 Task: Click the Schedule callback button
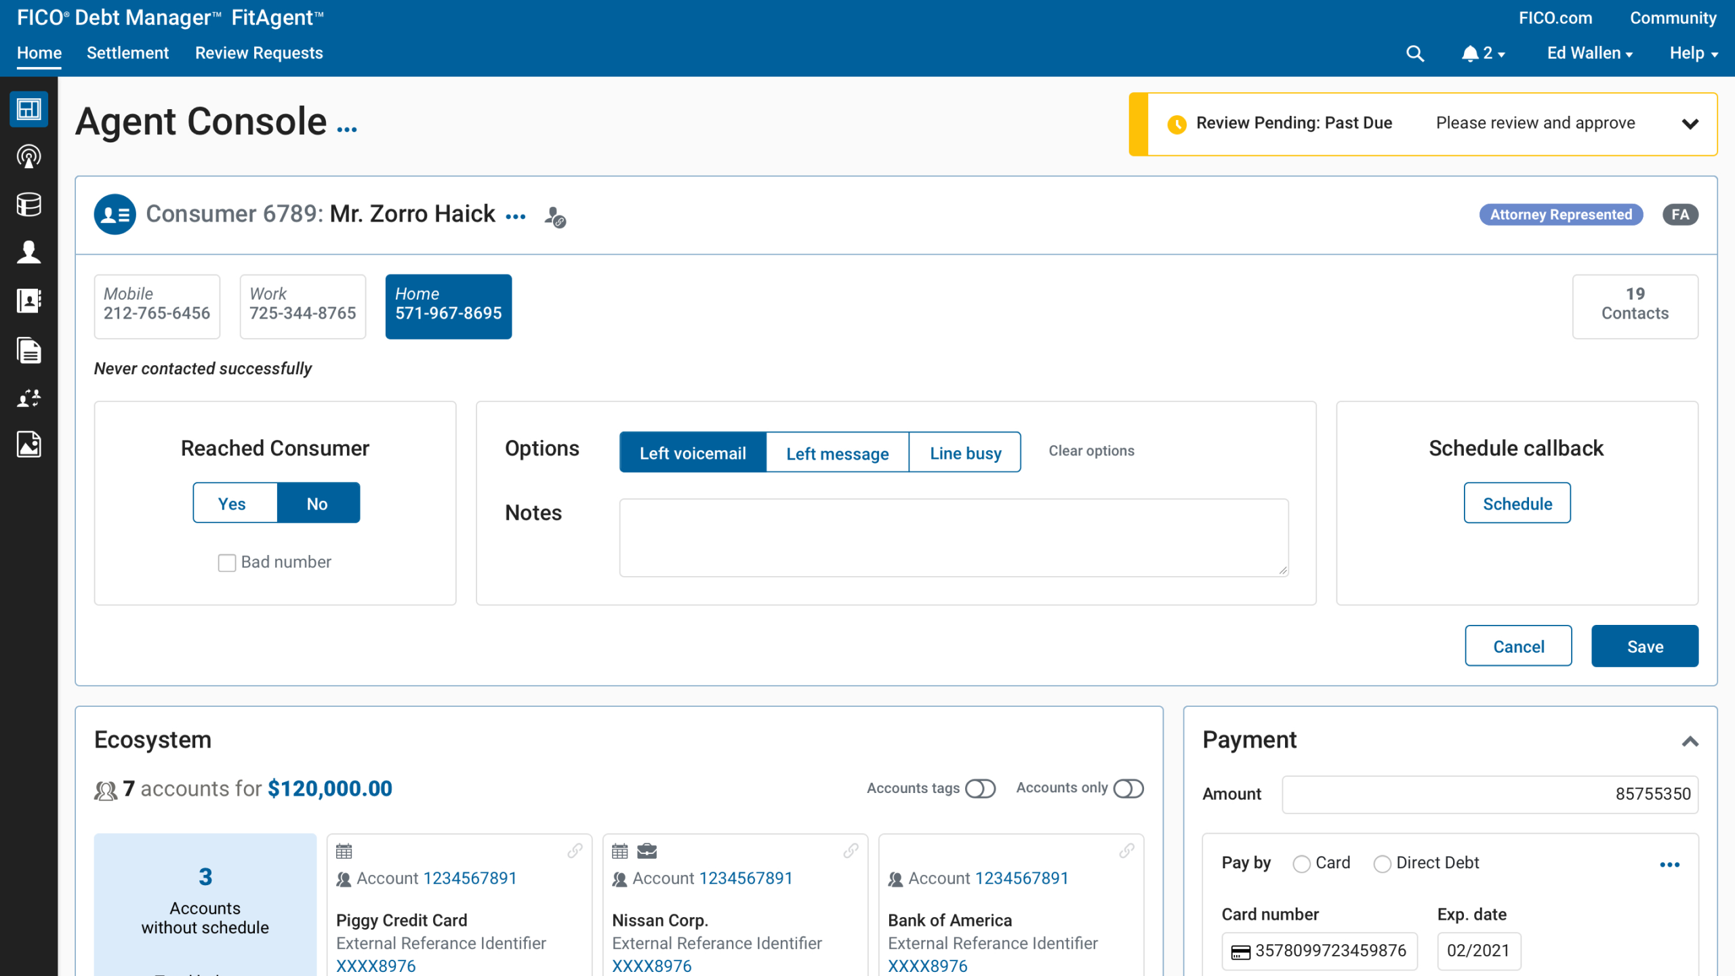(1517, 504)
